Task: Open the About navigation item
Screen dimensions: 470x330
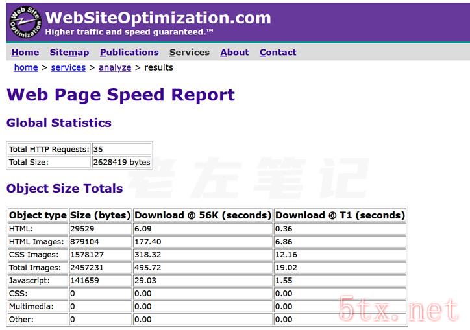Action: coord(234,53)
